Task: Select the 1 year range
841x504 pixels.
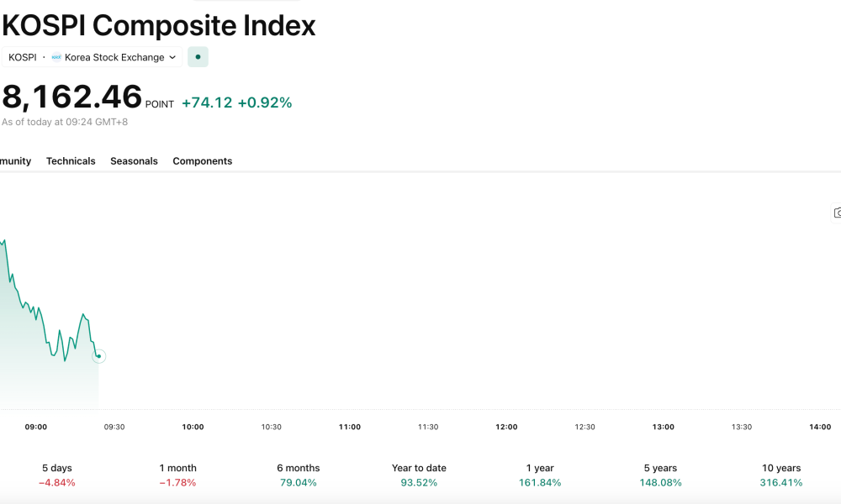Action: click(540, 475)
